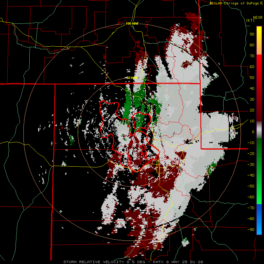Click the [KT] units label
The image size is (264, 264).
251,20
